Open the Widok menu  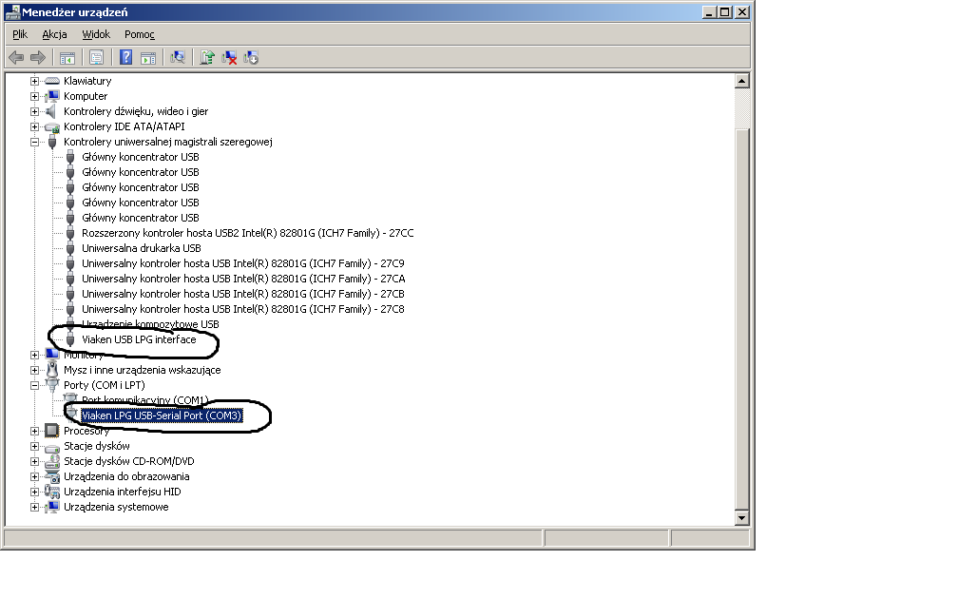tap(96, 34)
